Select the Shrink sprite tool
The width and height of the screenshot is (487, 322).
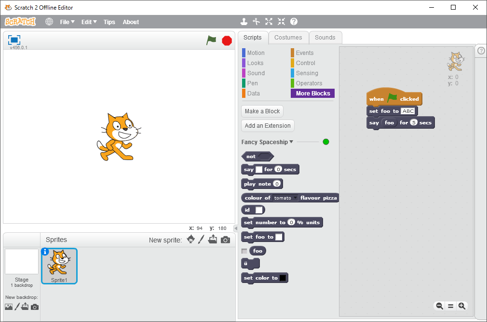tap(281, 22)
